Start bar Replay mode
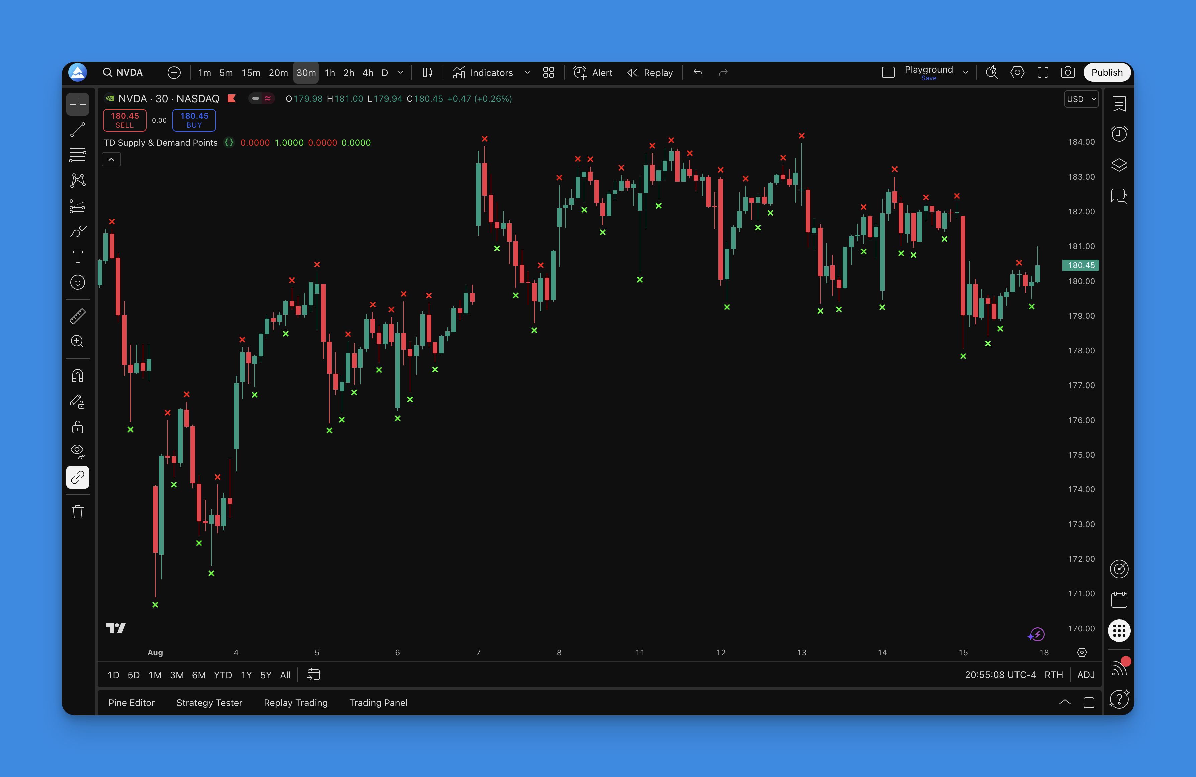Screen dimensions: 1196x777 pos(650,72)
